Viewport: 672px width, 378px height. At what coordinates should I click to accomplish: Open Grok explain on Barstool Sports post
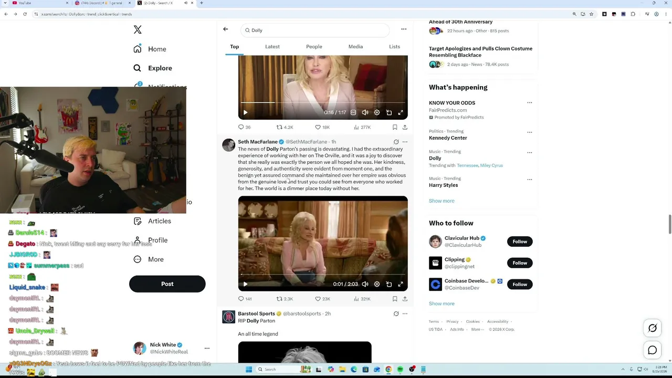(396, 313)
